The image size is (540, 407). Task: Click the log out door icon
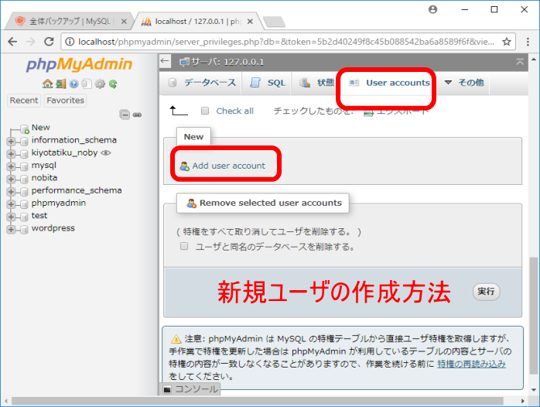pos(60,84)
